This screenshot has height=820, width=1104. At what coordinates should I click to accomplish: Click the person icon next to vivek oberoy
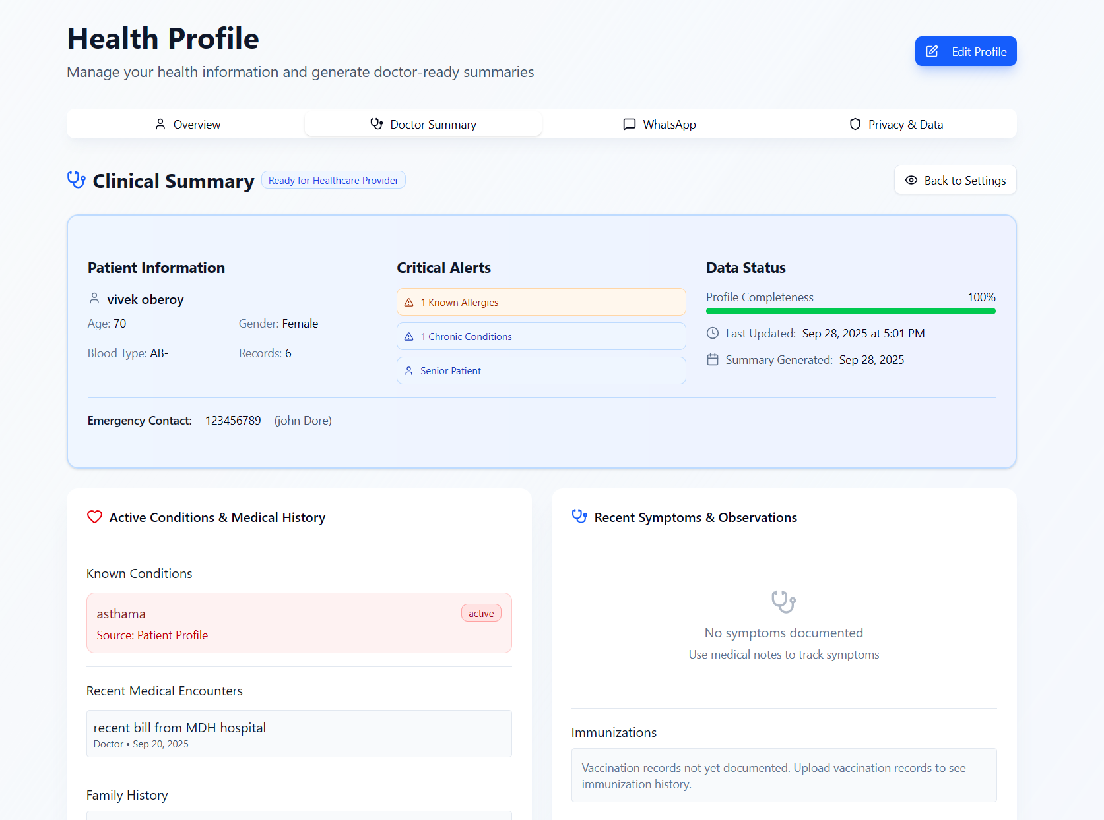(94, 299)
